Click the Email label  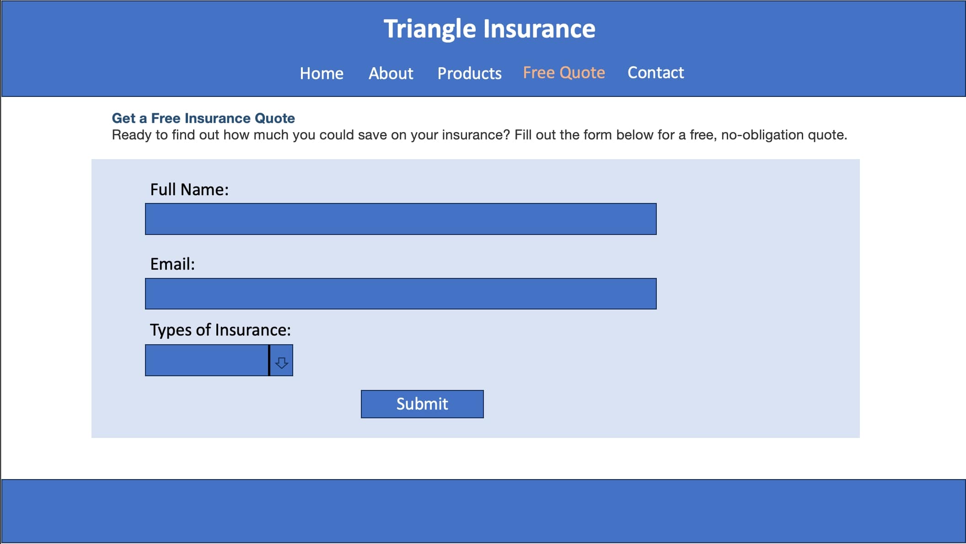[x=173, y=264]
